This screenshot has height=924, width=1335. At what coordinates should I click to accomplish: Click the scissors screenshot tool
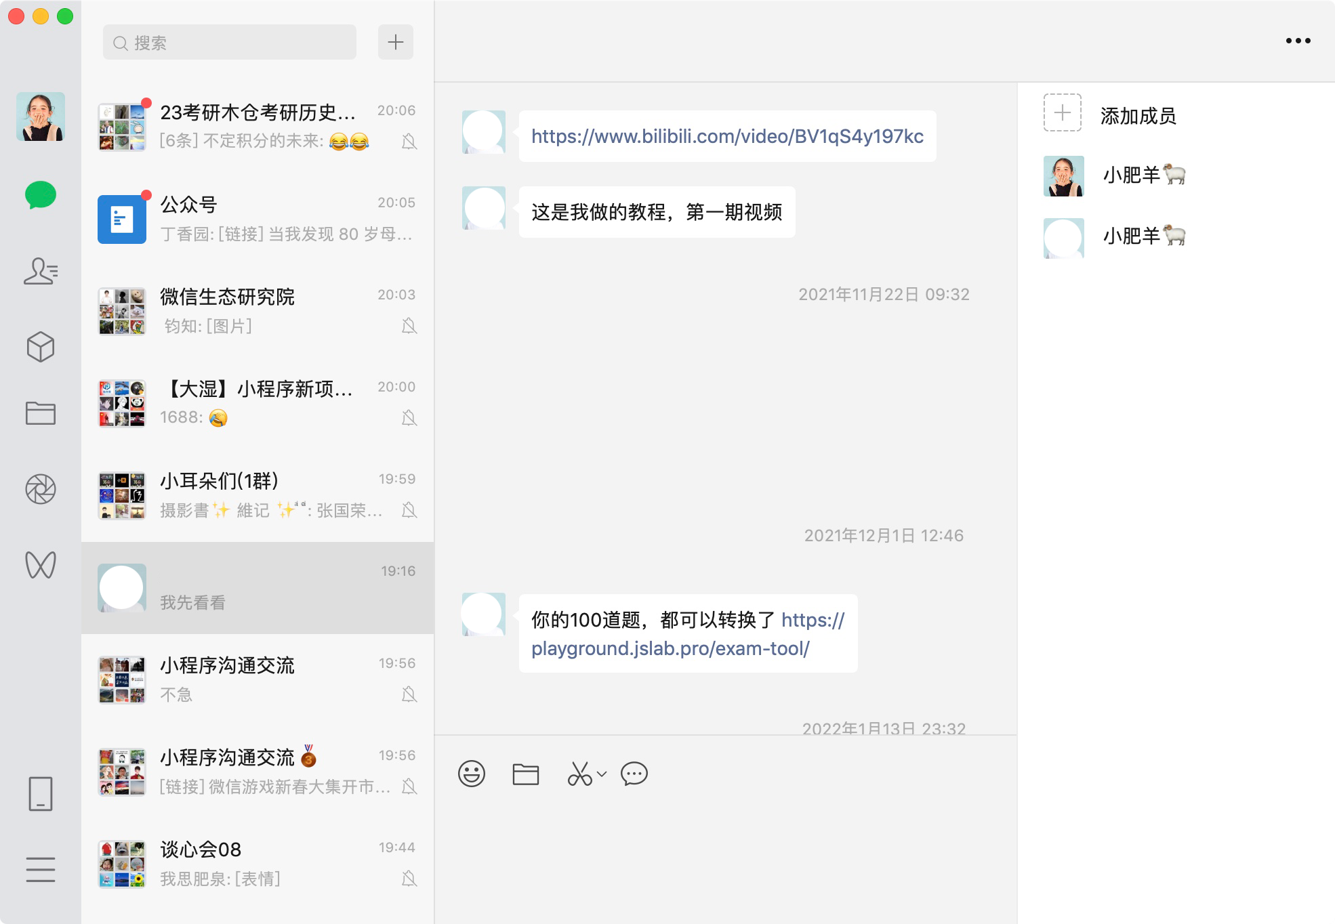click(579, 774)
